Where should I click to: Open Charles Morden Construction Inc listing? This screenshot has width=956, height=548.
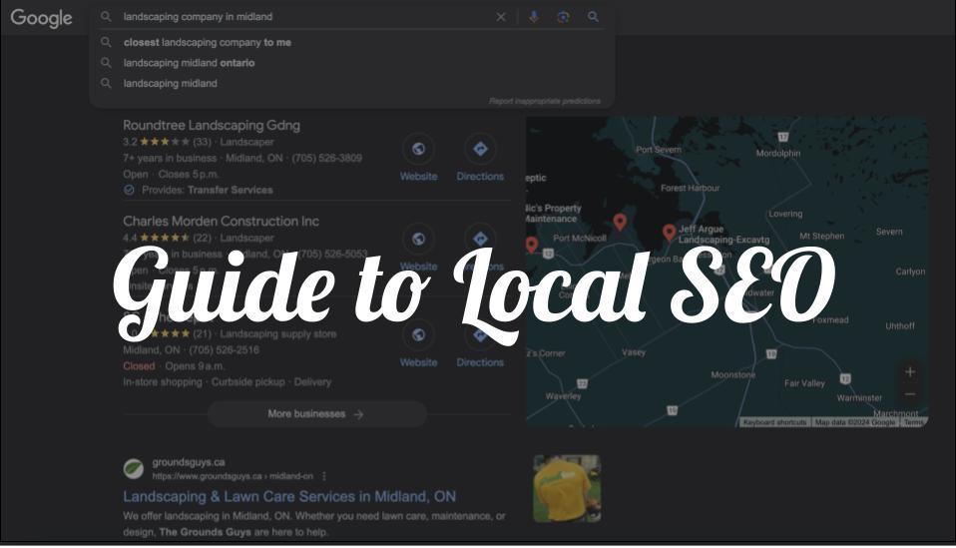pos(221,222)
